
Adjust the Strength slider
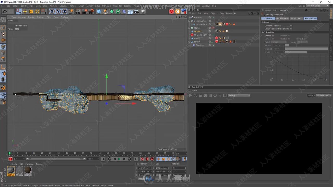click(x=306, y=49)
